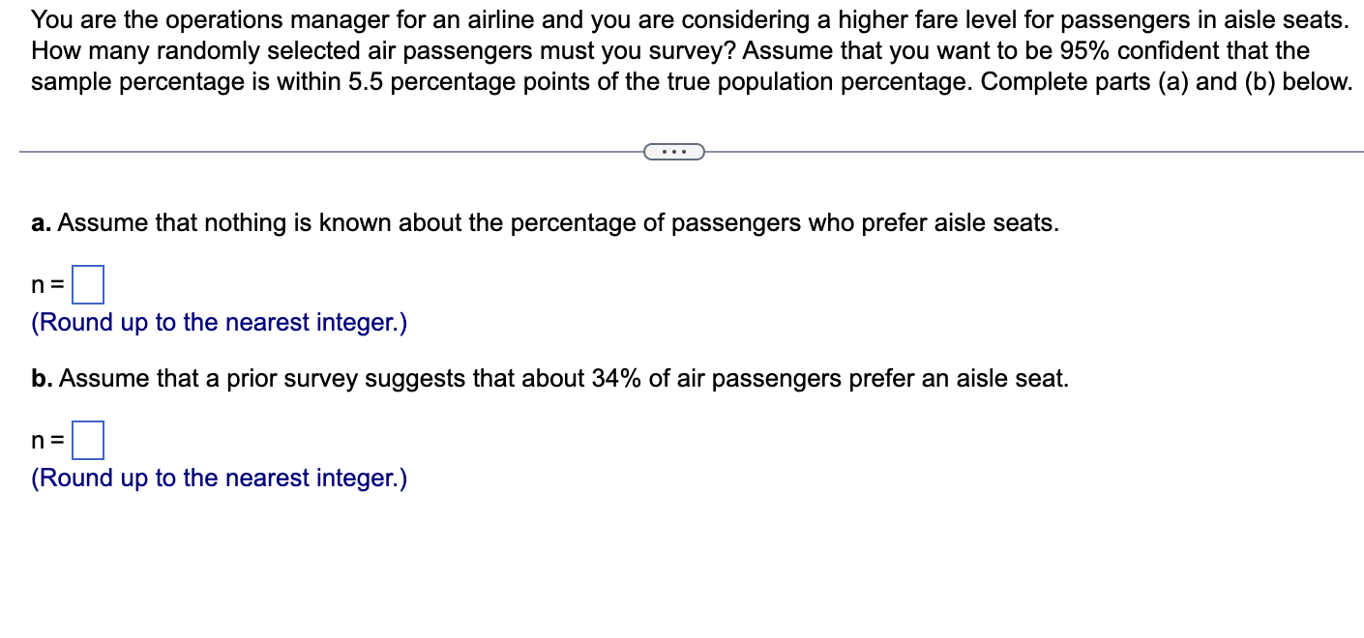Click the rounding hint under part b
The image size is (1364, 638).
pos(220,478)
